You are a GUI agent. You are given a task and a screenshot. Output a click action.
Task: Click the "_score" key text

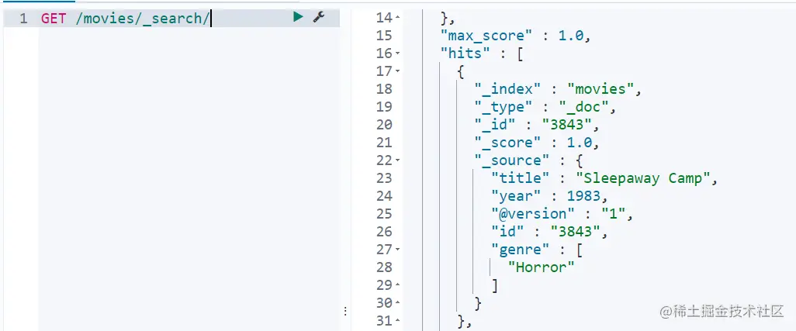(x=507, y=143)
